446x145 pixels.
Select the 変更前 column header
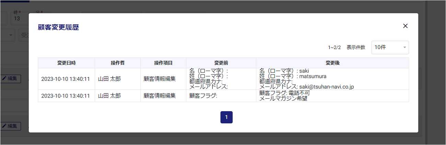coord(221,63)
